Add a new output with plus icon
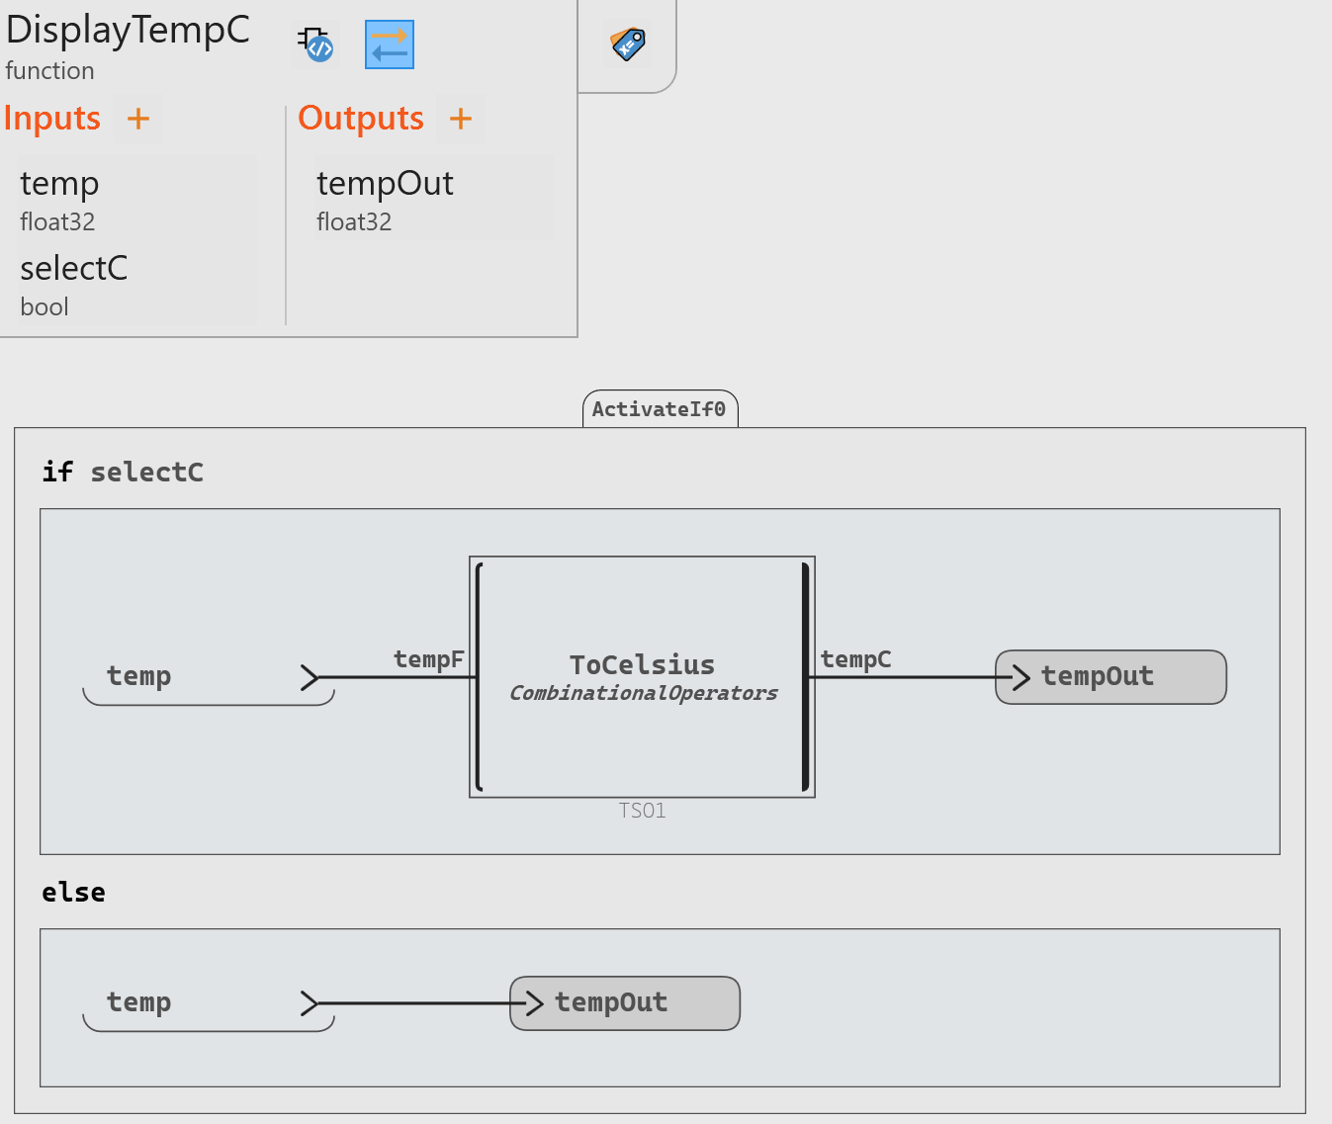The width and height of the screenshot is (1332, 1124). pyautogui.click(x=461, y=119)
